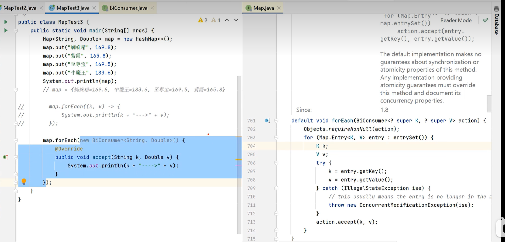
Task: Click 'entry.getValue()' at line 708
Action: pyautogui.click(x=365, y=180)
